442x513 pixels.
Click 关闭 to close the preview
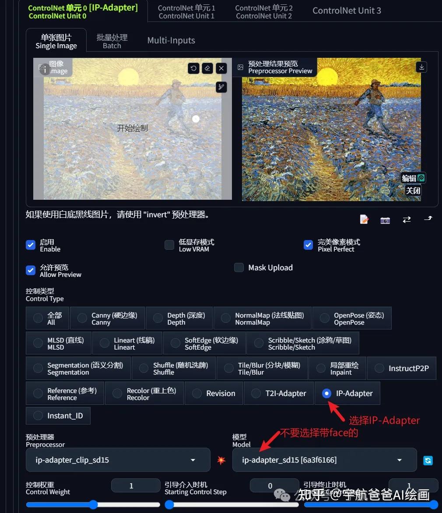413,191
